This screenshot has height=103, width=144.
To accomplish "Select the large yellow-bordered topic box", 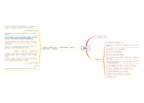I will coord(59,48).
